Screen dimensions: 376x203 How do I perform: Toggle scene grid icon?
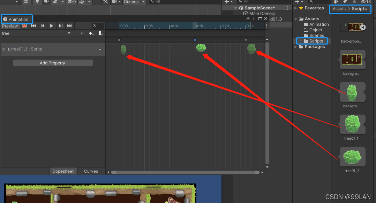point(82,2)
